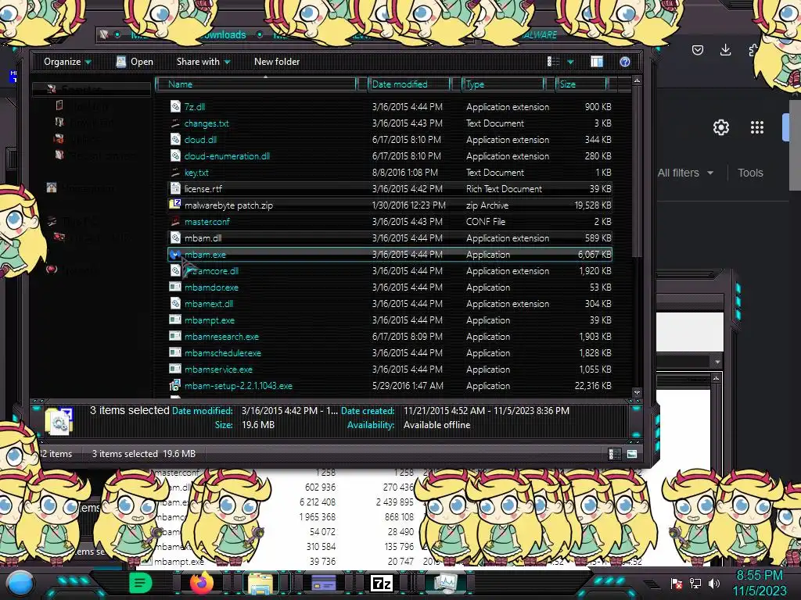This screenshot has height=600, width=801.
Task: Click the Available offline text
Action: [x=436, y=425]
